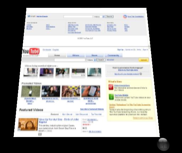Click the star rating of the featured video
Screen dimensions: 182x153
click(x=87, y=125)
